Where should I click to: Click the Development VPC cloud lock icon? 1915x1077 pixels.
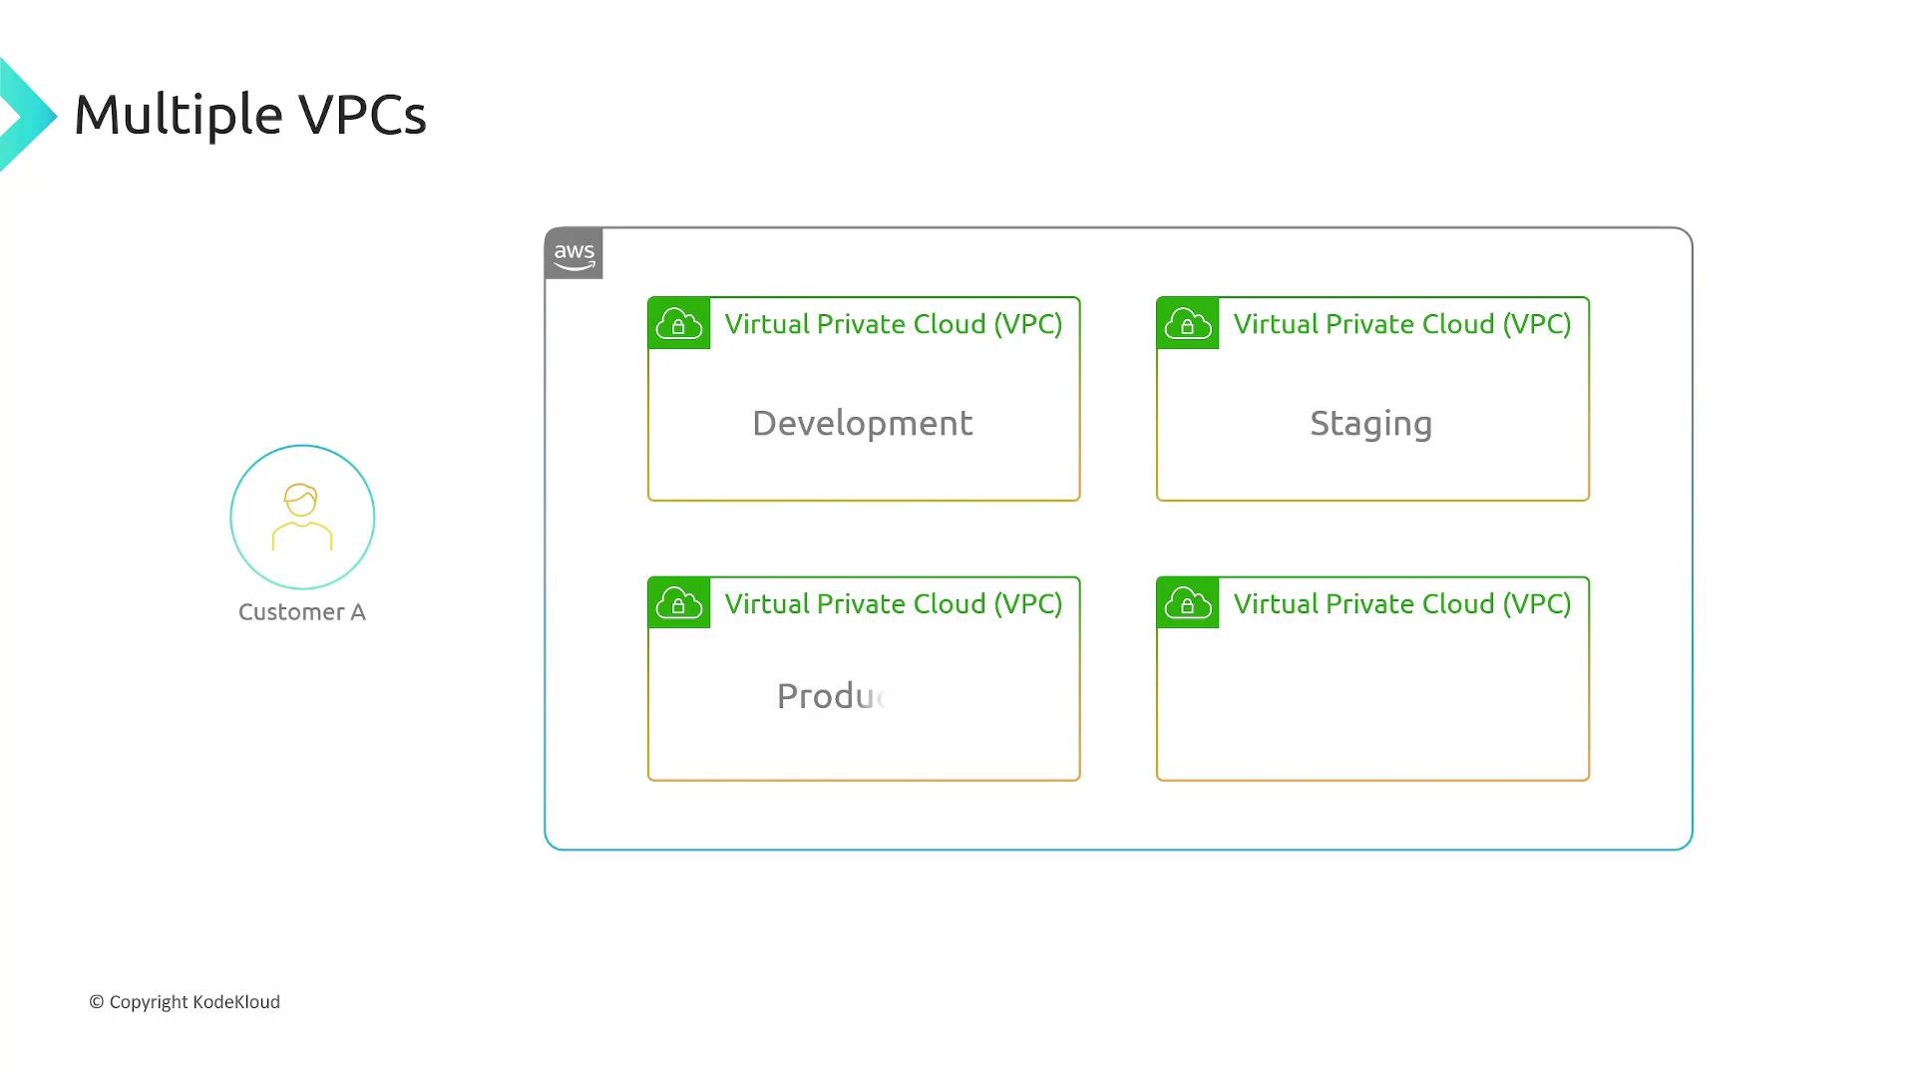(x=679, y=323)
